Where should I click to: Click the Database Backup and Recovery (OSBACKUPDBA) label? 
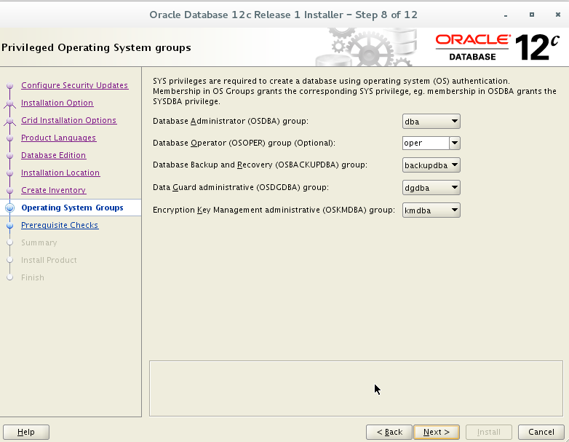260,165
